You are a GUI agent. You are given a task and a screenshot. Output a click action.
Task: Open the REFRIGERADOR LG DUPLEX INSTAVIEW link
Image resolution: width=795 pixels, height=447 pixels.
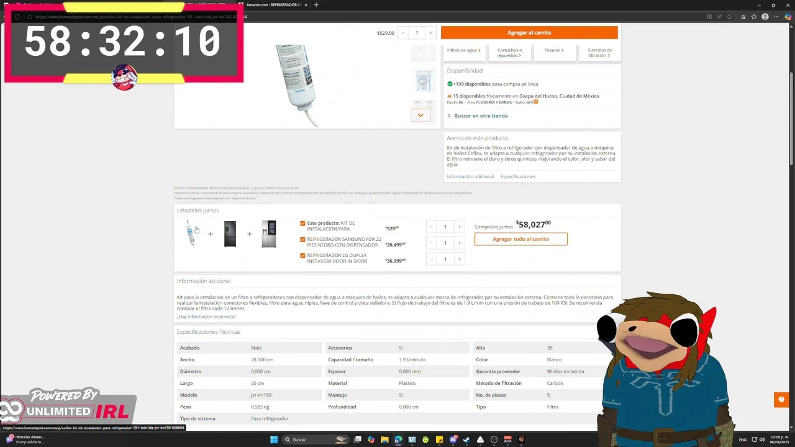[x=337, y=258]
